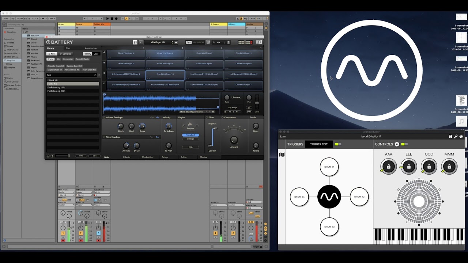Viewport: 468px width, 263px height.
Task: Click the User library button
Action: point(96,54)
